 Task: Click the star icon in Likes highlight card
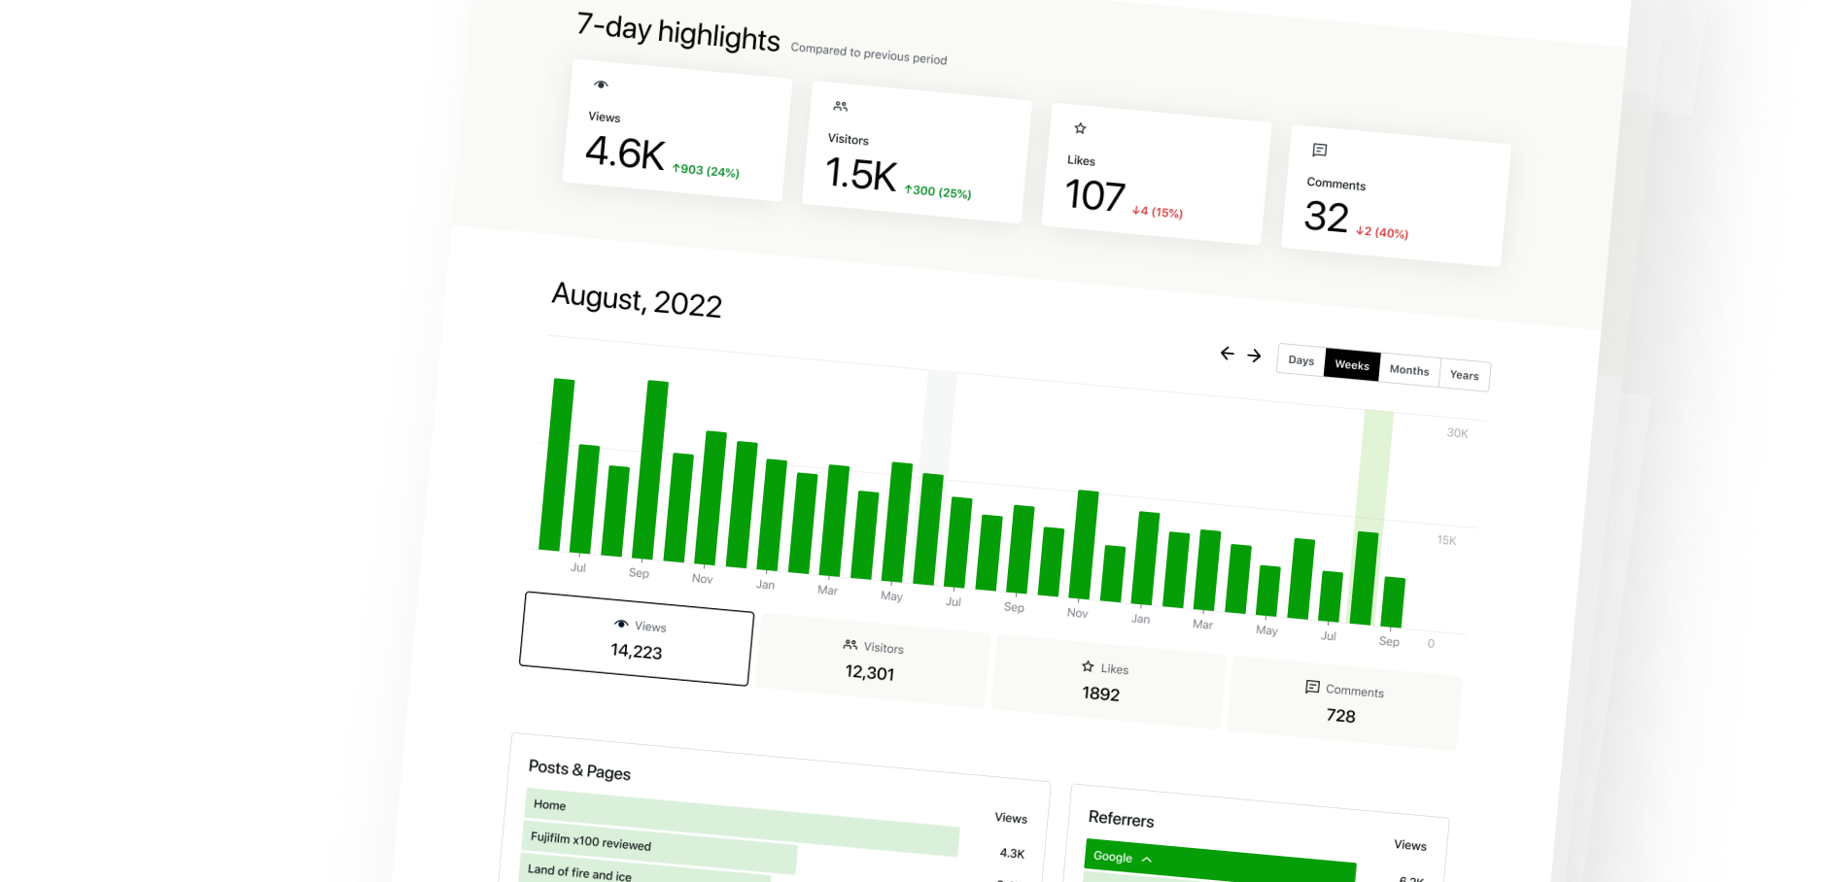(1080, 128)
